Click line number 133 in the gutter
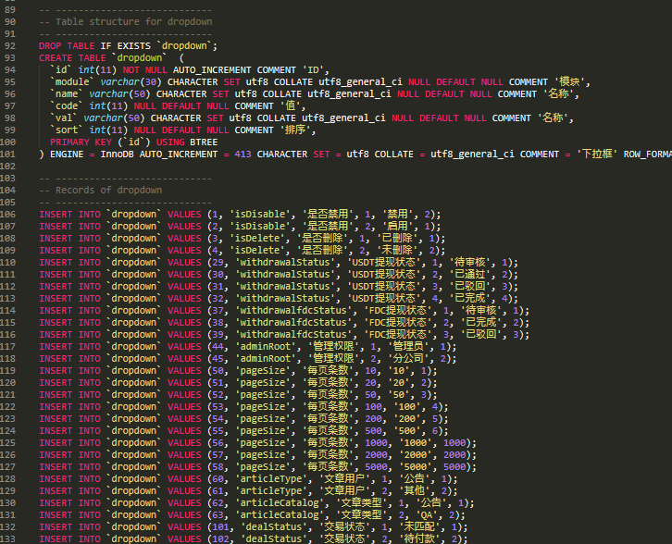 click(x=7, y=538)
